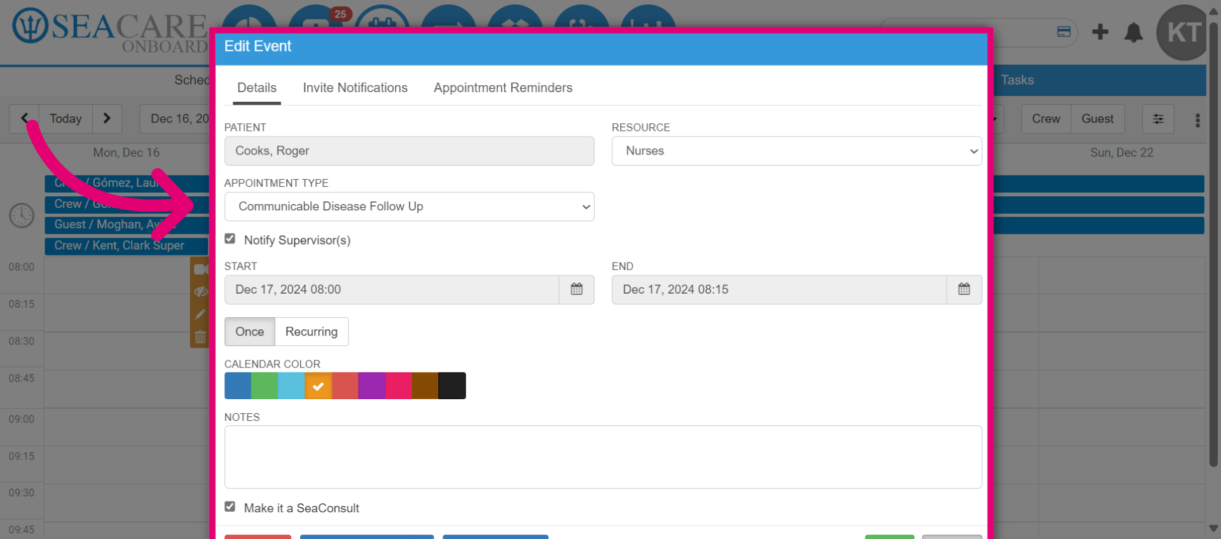Switch to the Invite Notifications tab

(x=355, y=88)
